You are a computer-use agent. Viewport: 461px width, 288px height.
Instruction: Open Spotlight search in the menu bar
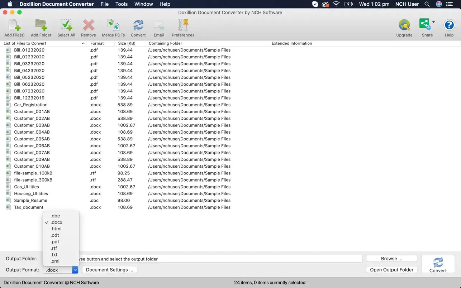(427, 4)
